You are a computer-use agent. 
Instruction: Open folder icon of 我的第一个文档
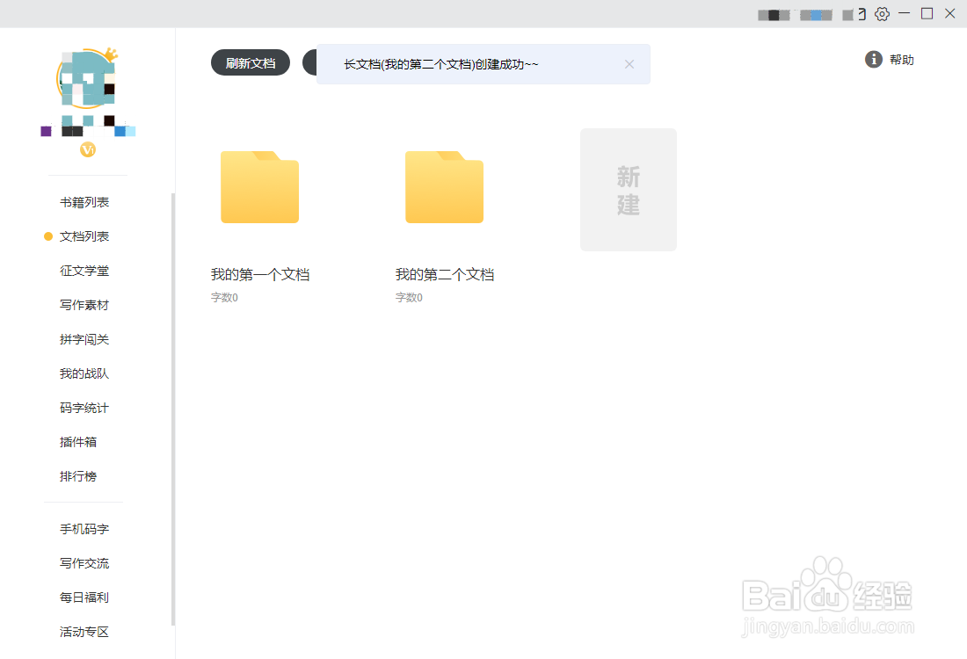[x=259, y=186]
